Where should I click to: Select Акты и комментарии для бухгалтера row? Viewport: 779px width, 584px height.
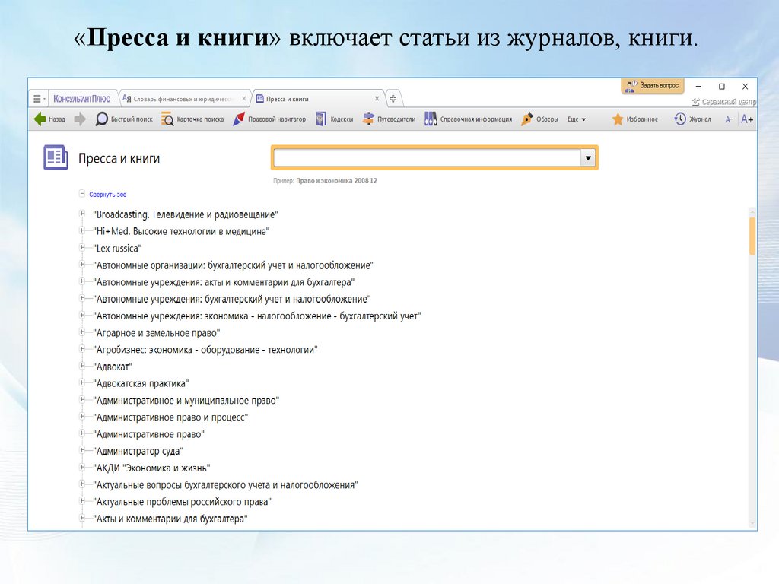point(170,519)
